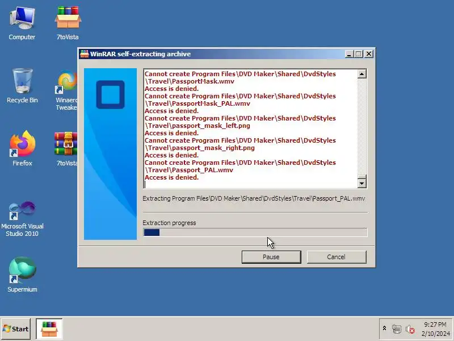Select the Winaero Tweaker shortcut icon
This screenshot has width=454, height=341.
click(x=66, y=90)
